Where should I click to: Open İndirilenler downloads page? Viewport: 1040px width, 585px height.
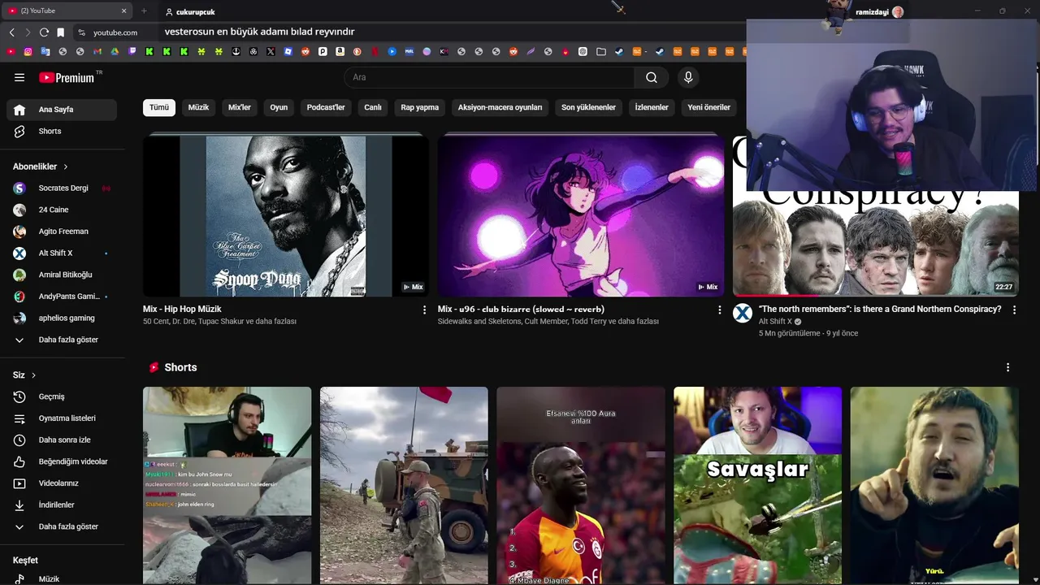point(62,505)
